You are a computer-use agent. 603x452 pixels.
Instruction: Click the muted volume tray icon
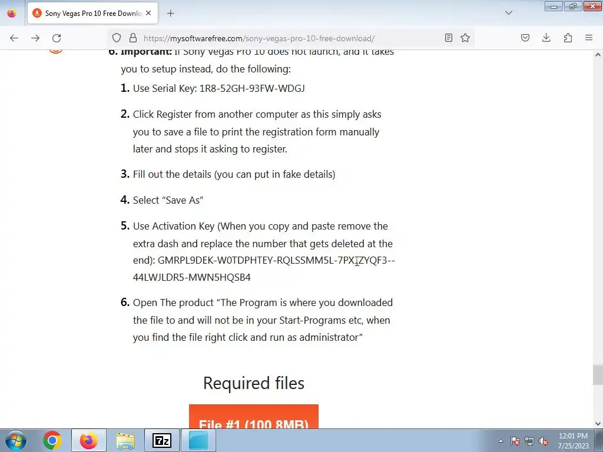pyautogui.click(x=544, y=441)
